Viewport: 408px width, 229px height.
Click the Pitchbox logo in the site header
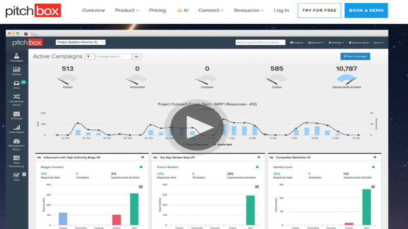point(33,10)
